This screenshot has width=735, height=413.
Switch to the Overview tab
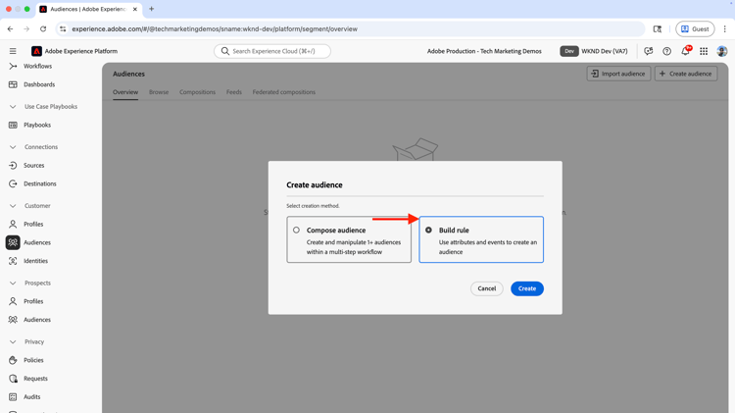(125, 92)
